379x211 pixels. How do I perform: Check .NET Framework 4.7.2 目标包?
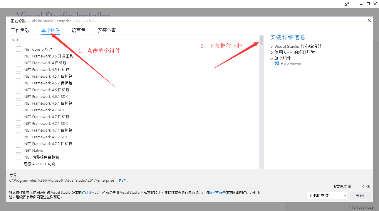[19, 144]
